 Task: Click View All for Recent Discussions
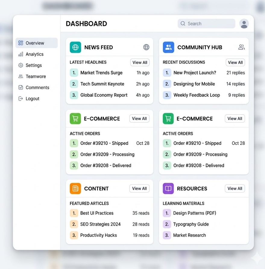(235, 63)
